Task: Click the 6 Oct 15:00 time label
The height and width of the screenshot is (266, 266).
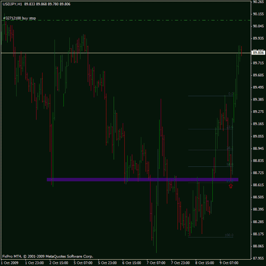Action: click(x=132, y=263)
